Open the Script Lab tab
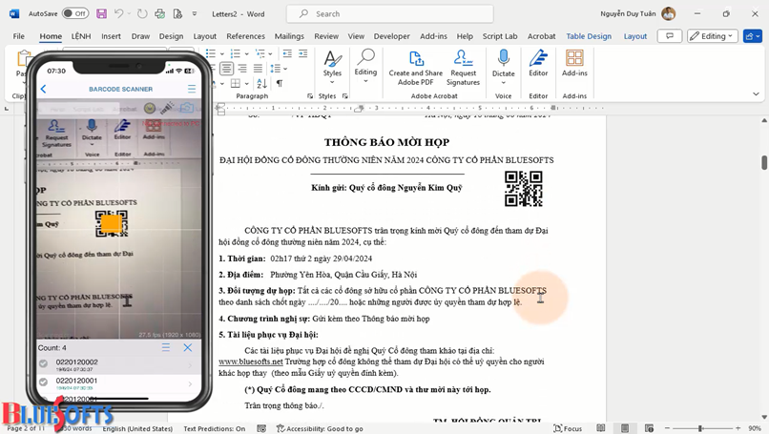 coord(500,36)
